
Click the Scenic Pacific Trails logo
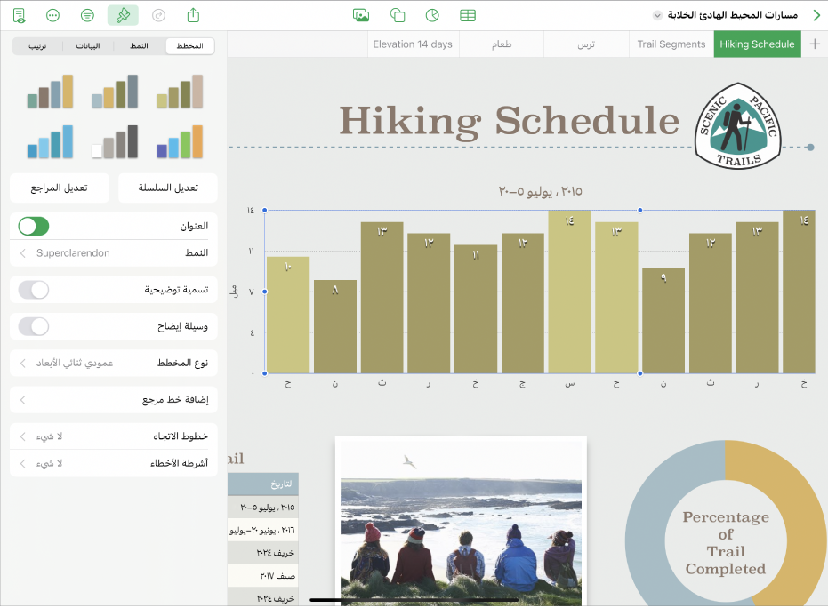click(738, 126)
